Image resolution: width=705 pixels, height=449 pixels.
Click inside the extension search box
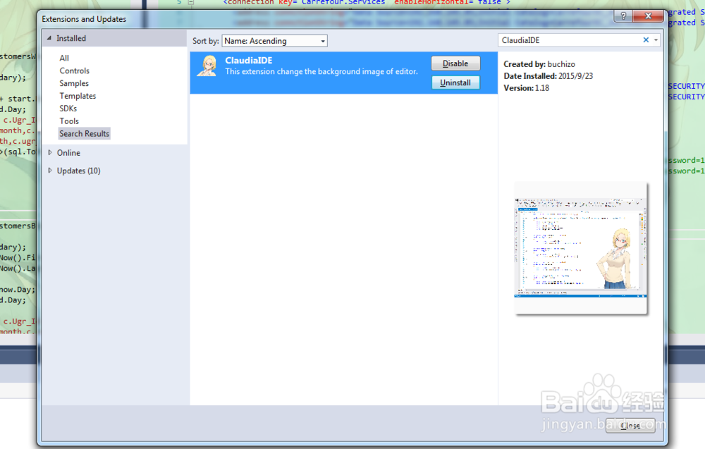[571, 40]
